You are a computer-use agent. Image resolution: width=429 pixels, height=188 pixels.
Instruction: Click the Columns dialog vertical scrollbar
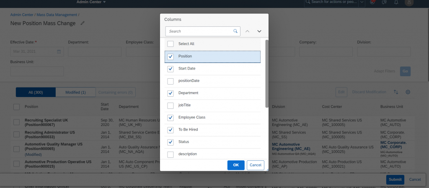click(267, 74)
